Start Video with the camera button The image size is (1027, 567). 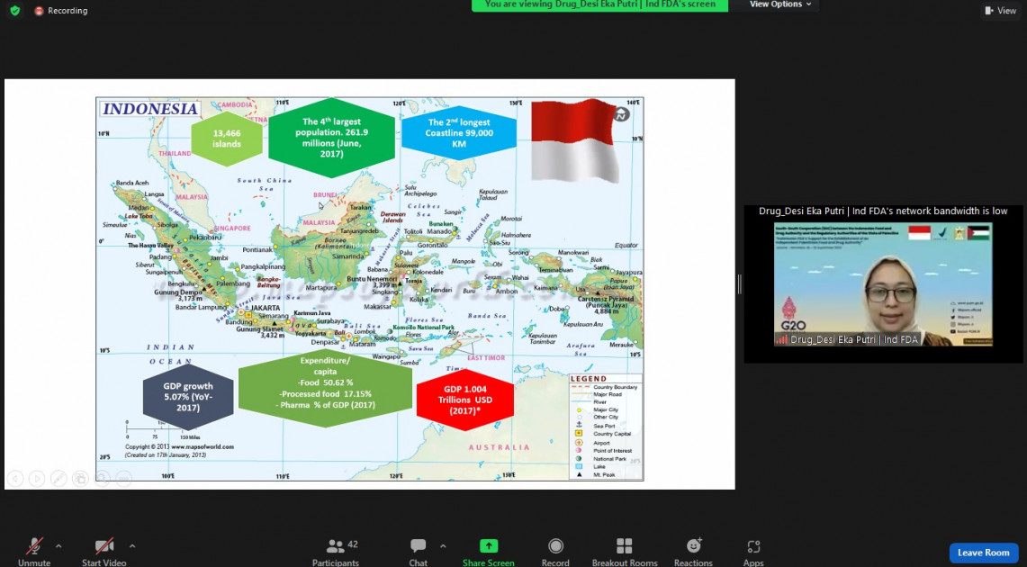(x=104, y=547)
